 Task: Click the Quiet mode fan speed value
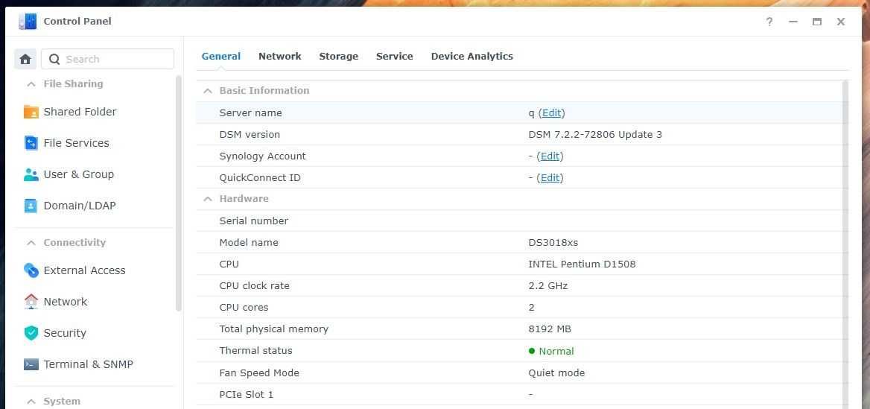[556, 373]
